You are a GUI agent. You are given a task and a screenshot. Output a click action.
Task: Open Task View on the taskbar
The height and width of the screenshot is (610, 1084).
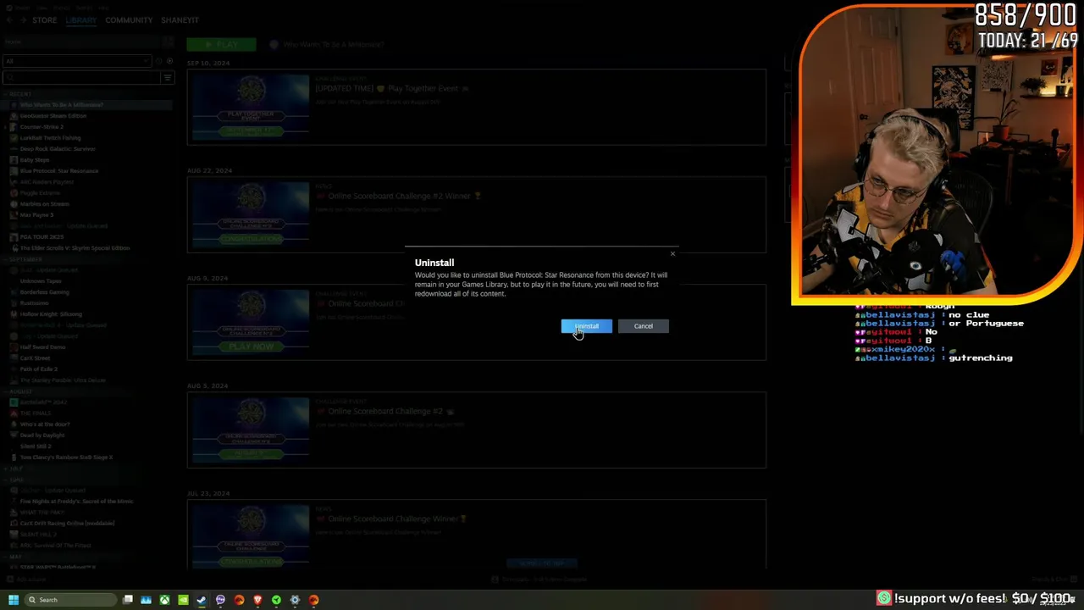pos(127,600)
